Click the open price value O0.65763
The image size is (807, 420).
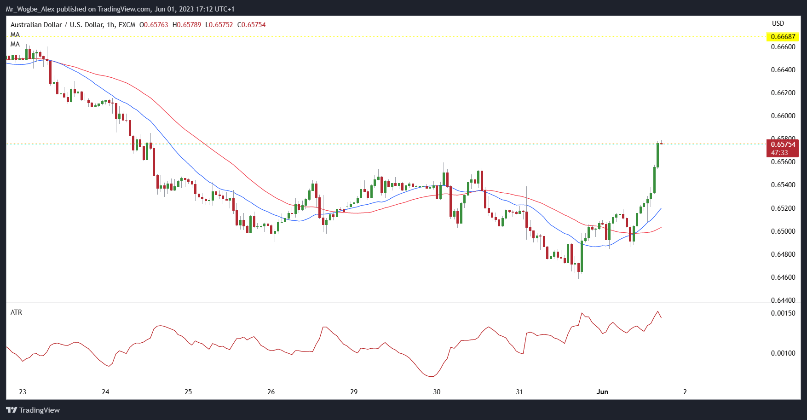(154, 25)
